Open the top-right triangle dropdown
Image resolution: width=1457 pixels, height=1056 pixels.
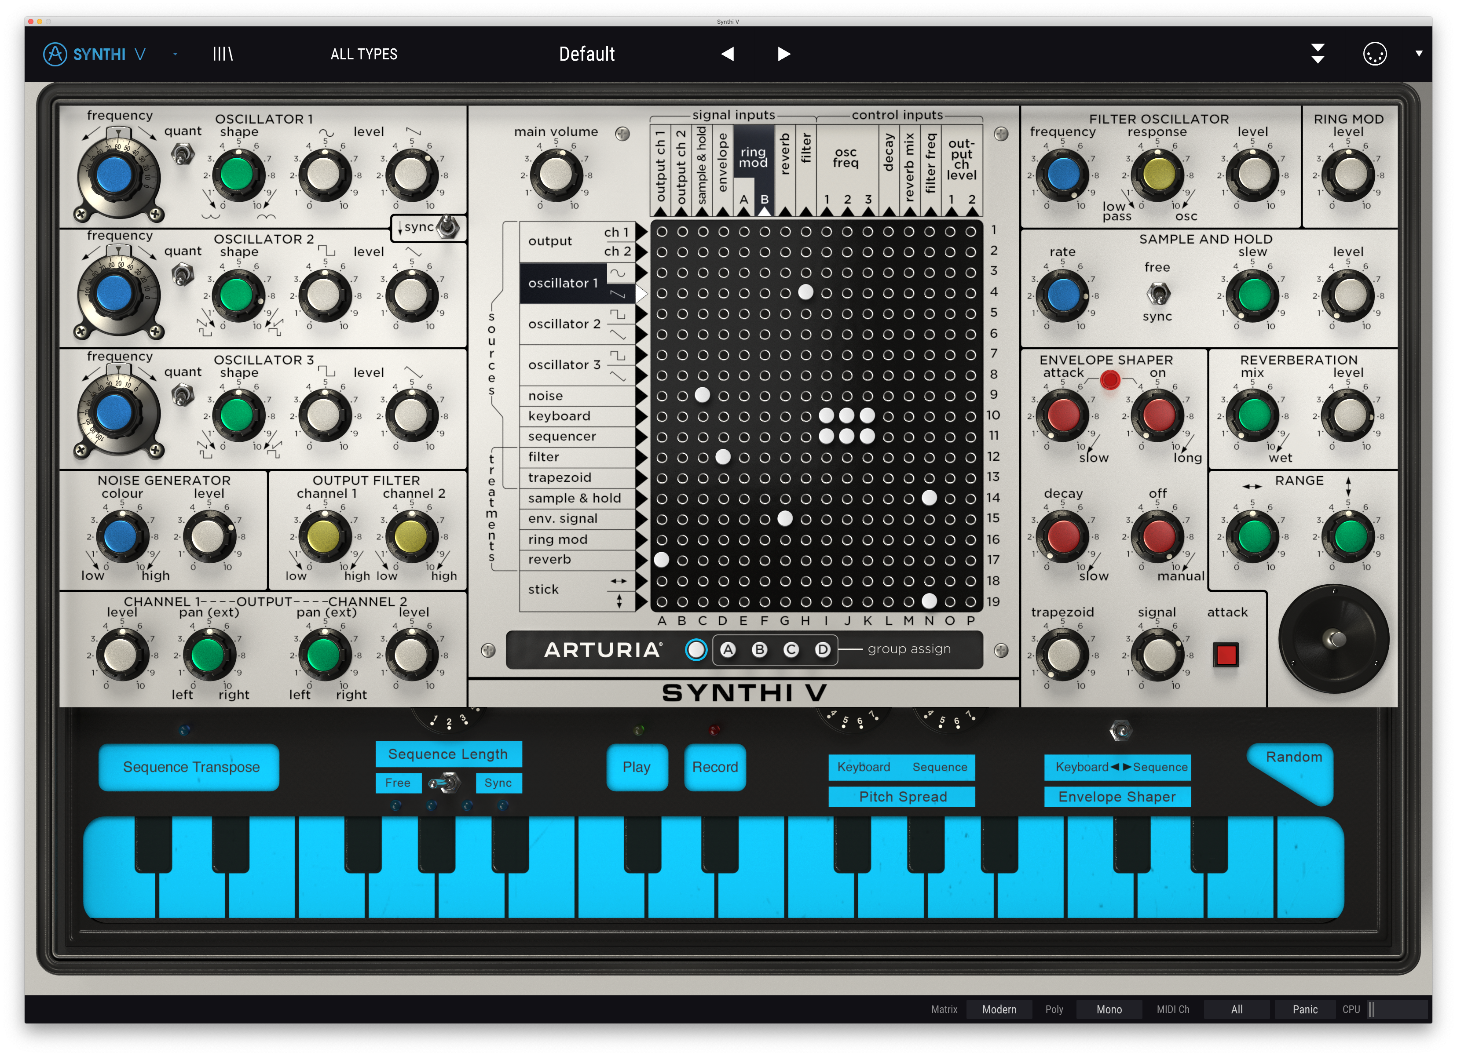pyautogui.click(x=1419, y=54)
